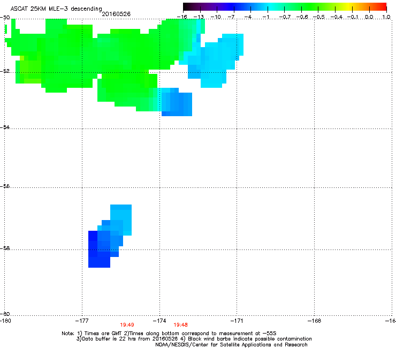Screen dimensions: 396x348
Task: Click the note line starting '3)Data buffer is 22 hrs'
Action: (194, 339)
